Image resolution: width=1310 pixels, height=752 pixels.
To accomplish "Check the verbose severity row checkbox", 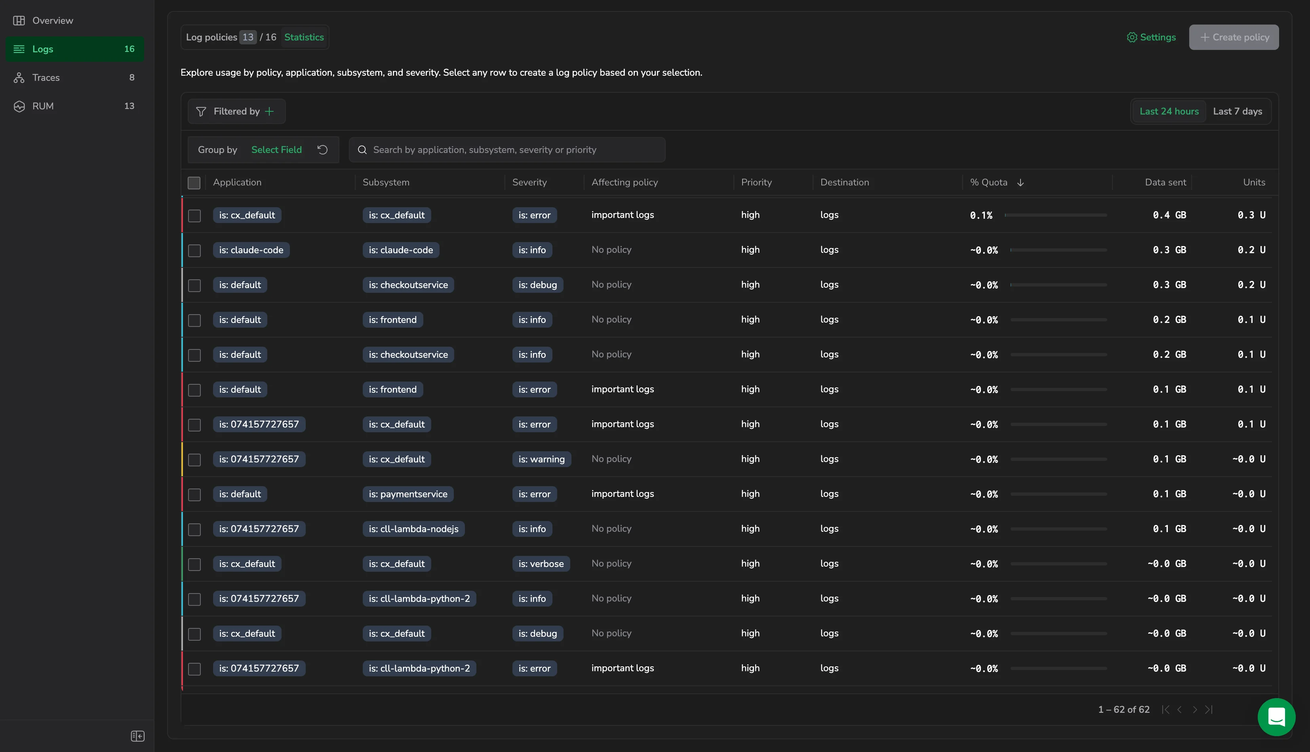I will click(x=194, y=564).
